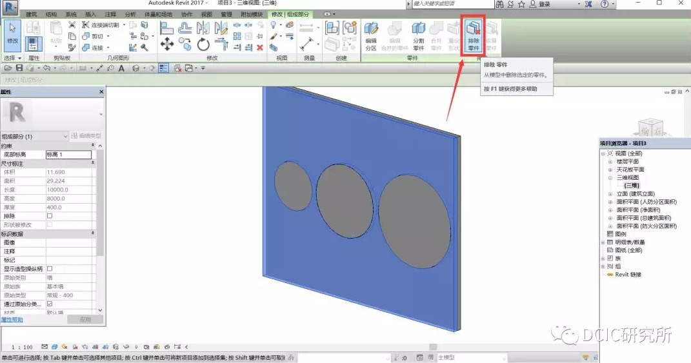Click the Offset tool in the ribbon
691x363 pixels.
pos(185,28)
